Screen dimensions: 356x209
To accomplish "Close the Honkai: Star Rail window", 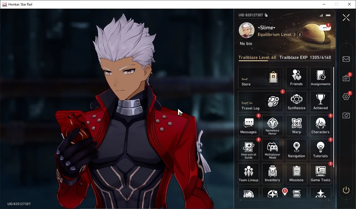I will tap(349, 4).
